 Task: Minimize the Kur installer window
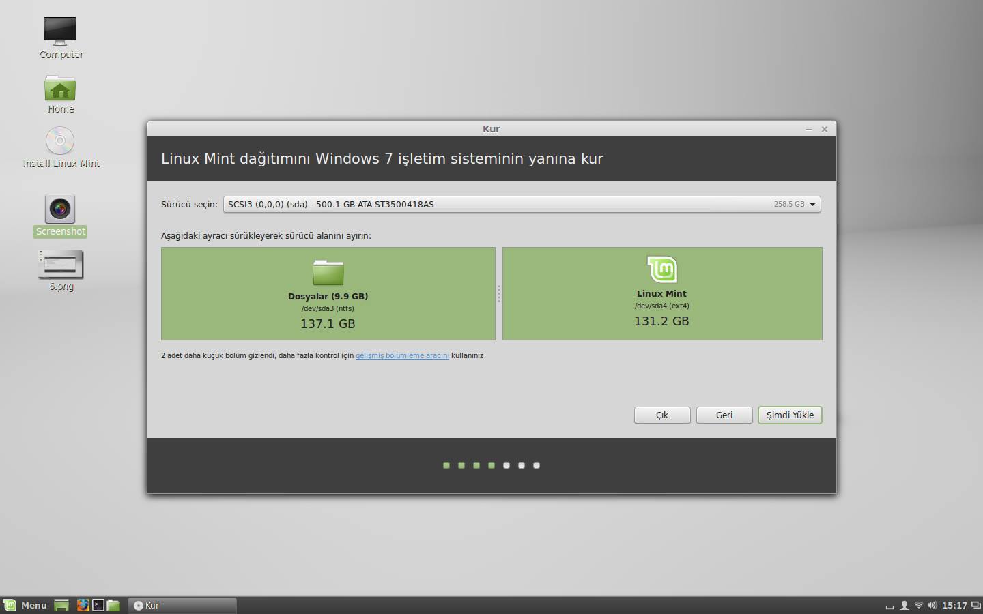(809, 129)
